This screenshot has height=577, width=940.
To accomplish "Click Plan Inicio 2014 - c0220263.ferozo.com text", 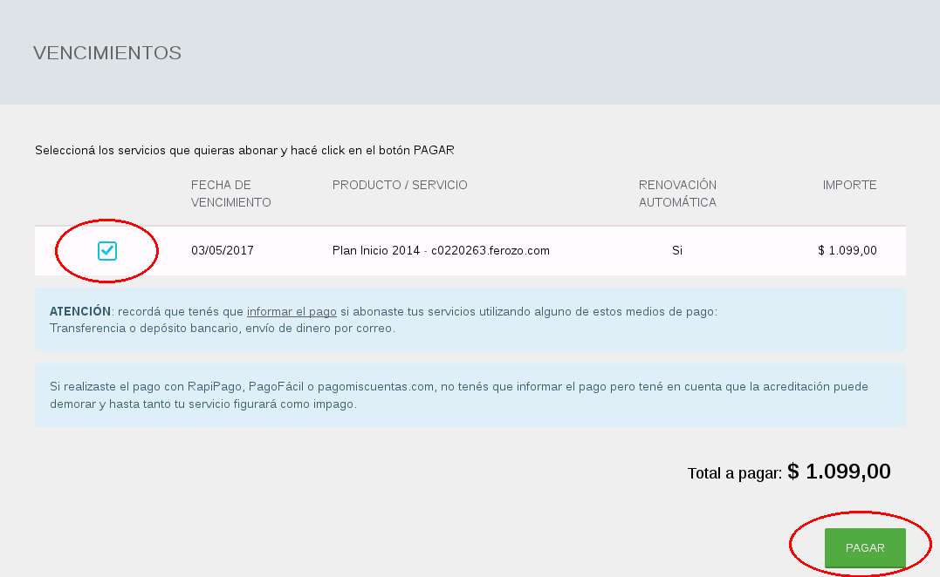I will 442,250.
